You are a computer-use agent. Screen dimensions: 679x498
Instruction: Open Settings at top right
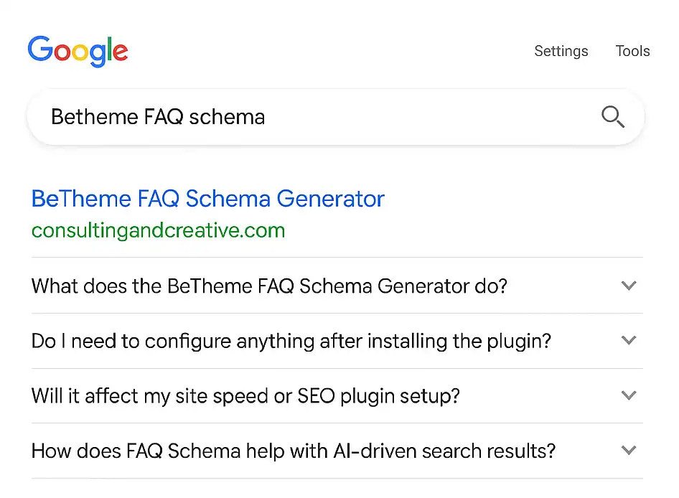coord(561,51)
